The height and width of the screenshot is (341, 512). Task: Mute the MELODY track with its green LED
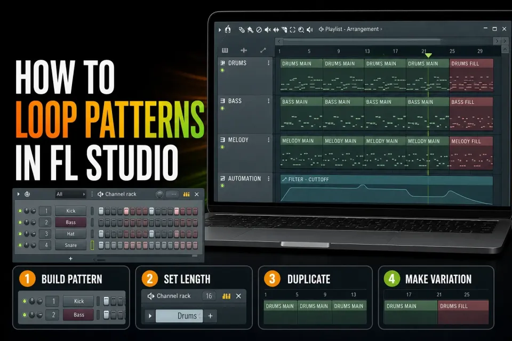coord(222,147)
